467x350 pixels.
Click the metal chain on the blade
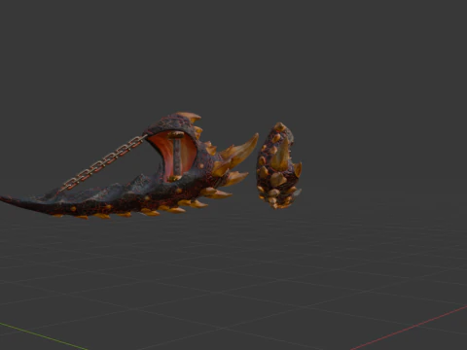coord(103,163)
